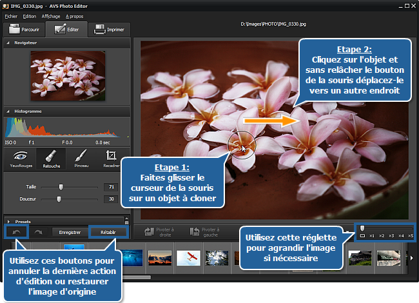Viewport: 419px width, 303px height.
Task: Collapse the Histogramme panel
Action: tap(8, 111)
